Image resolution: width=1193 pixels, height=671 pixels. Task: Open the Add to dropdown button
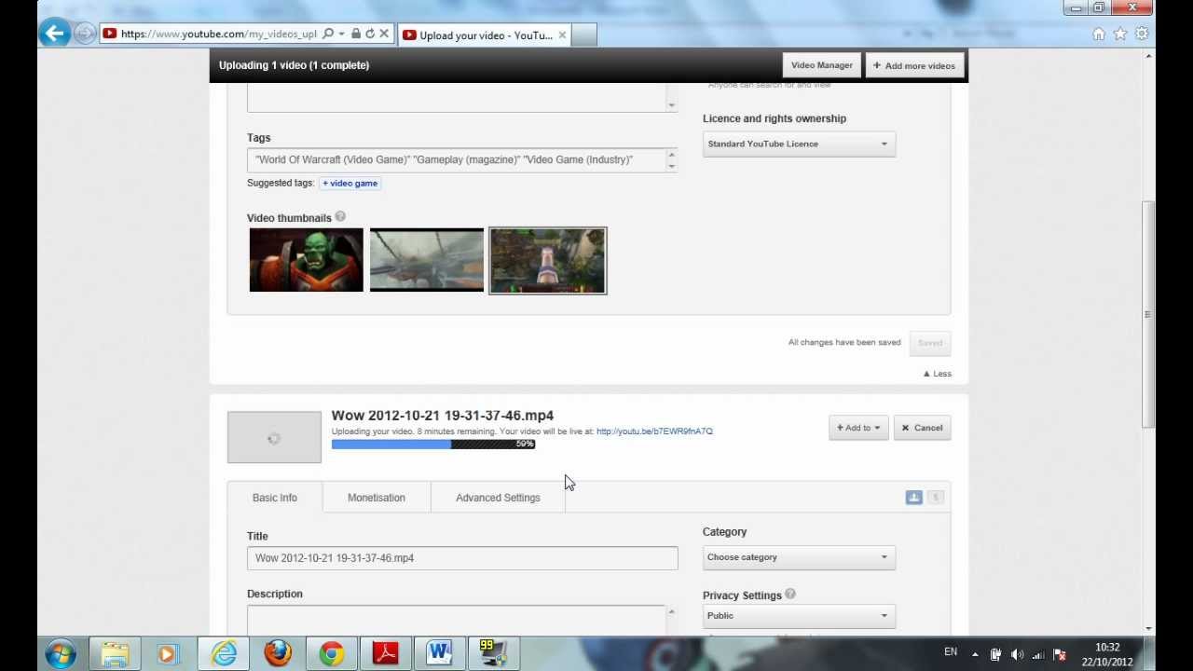(857, 428)
